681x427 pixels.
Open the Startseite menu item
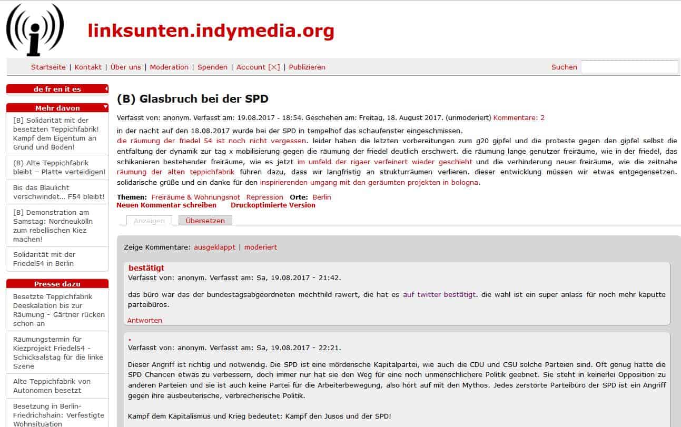pos(48,67)
